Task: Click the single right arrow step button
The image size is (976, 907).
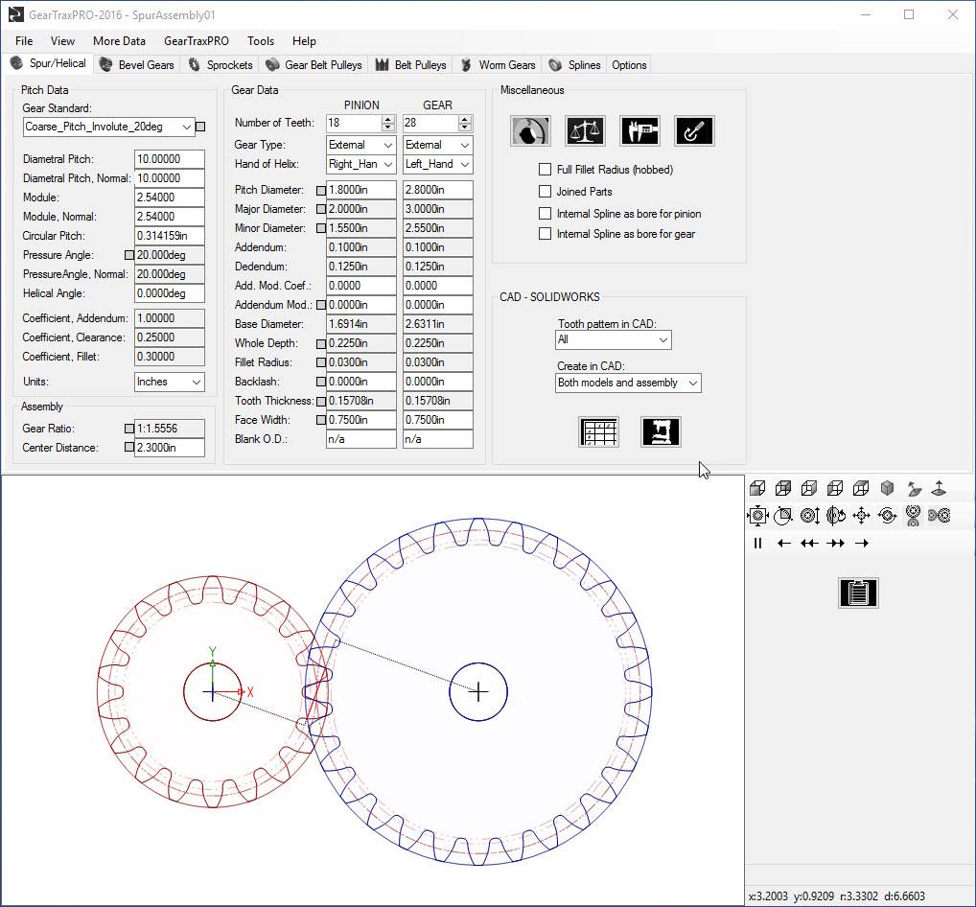Action: coord(862,544)
